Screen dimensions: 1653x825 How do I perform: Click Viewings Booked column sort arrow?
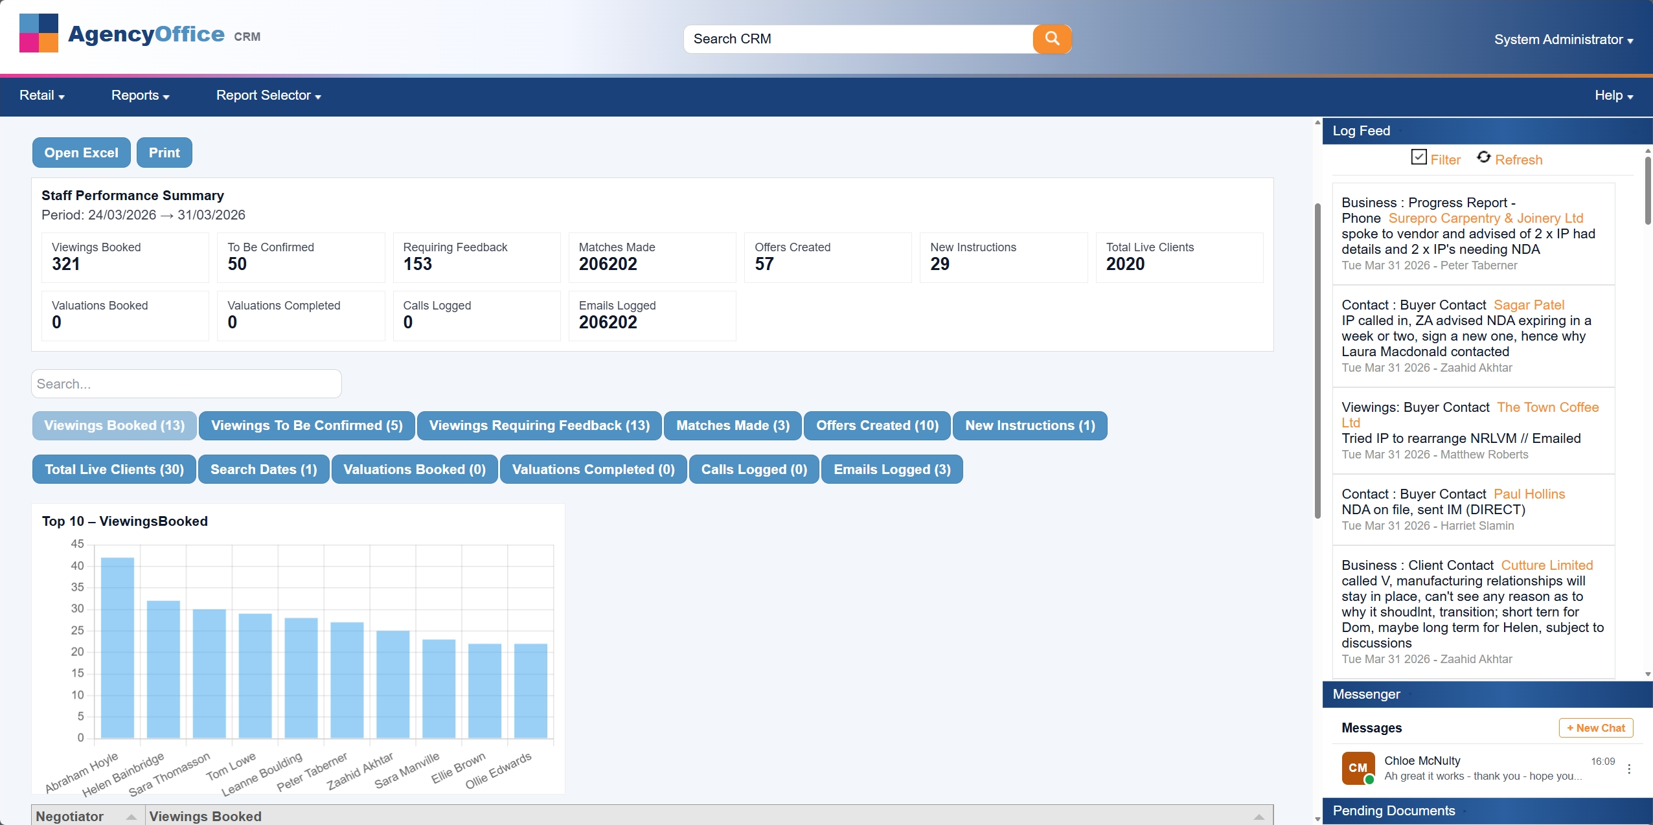1259,817
